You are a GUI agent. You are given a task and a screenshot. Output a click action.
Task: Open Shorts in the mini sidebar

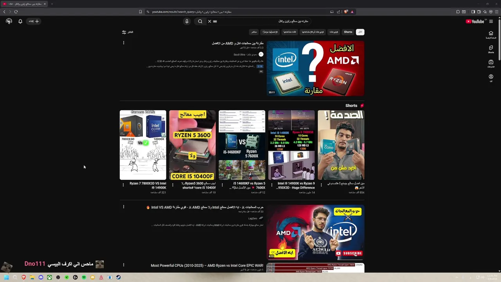coord(491,49)
